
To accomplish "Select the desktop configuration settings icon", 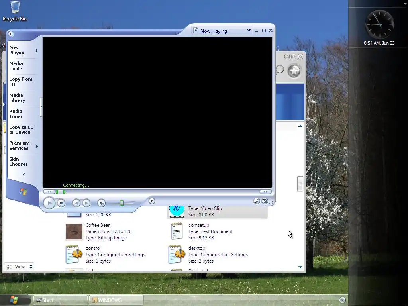I will tap(177, 254).
